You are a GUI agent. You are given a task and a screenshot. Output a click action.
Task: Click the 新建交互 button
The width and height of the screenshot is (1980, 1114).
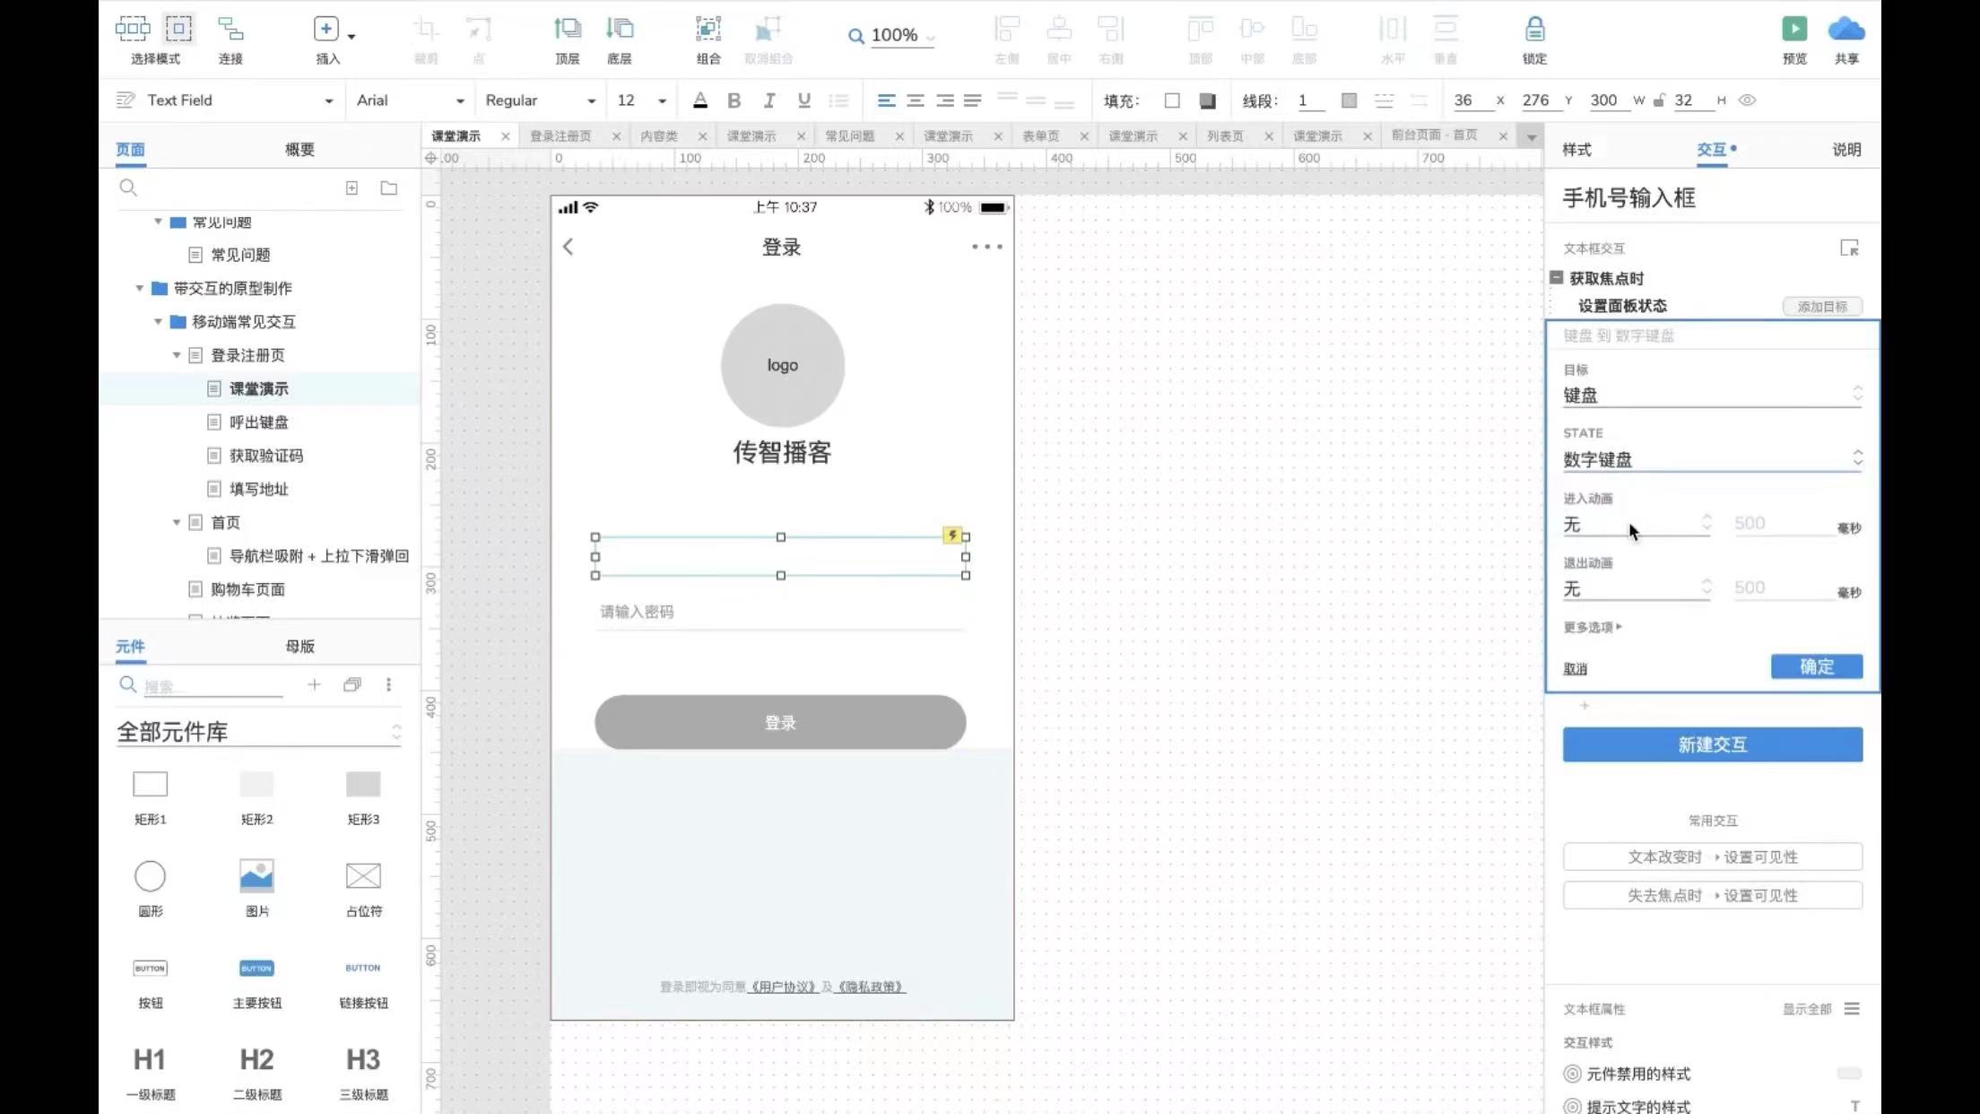[x=1712, y=744]
